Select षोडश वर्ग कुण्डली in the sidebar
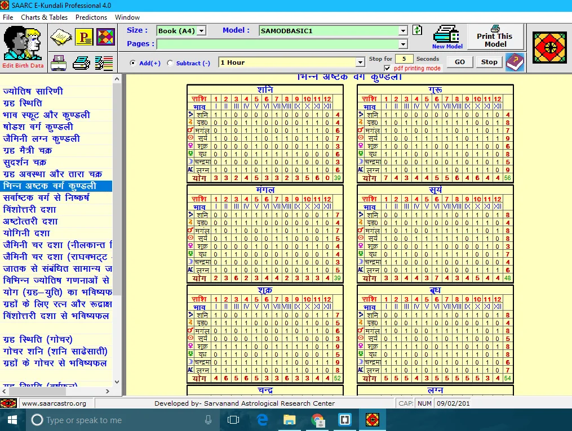572x431 pixels. [38, 127]
